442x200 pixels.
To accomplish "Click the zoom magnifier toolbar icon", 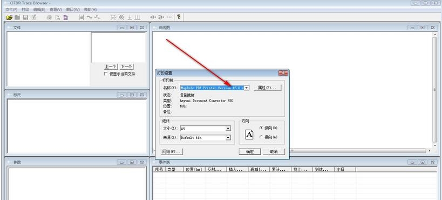I will coord(121,17).
